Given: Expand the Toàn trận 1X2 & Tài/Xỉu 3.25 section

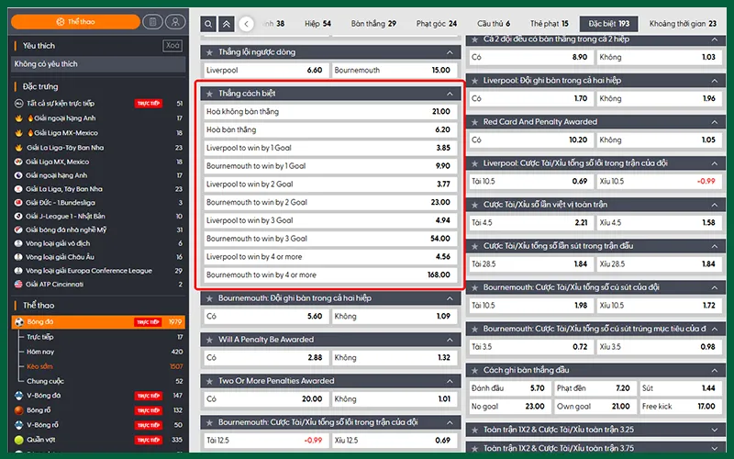Looking at the screenshot, I should 715,430.
